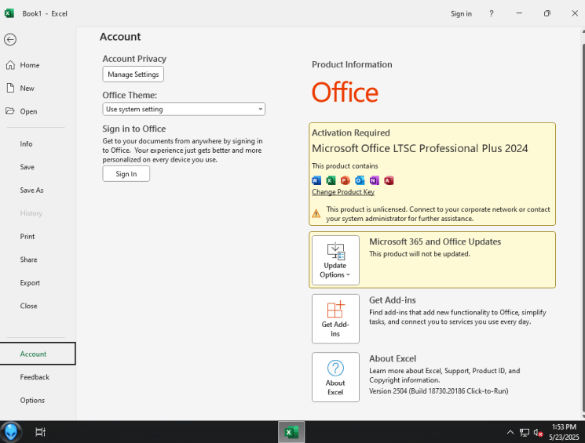This screenshot has height=443, width=585.
Task: Open the Info section
Action: point(26,143)
